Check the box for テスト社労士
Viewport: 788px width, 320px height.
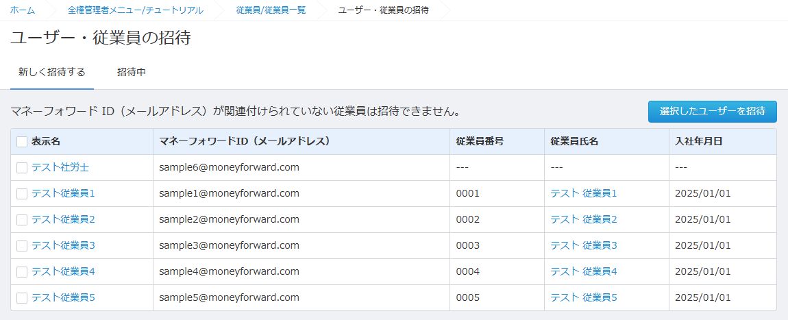[22, 168]
